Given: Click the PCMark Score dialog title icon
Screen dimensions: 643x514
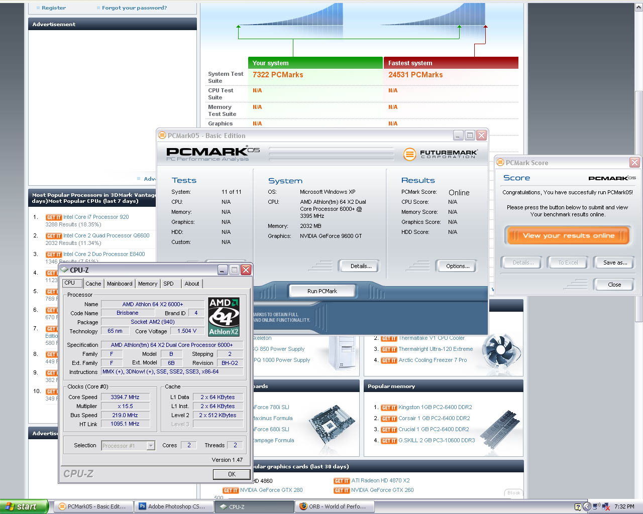Looking at the screenshot, I should coord(500,163).
